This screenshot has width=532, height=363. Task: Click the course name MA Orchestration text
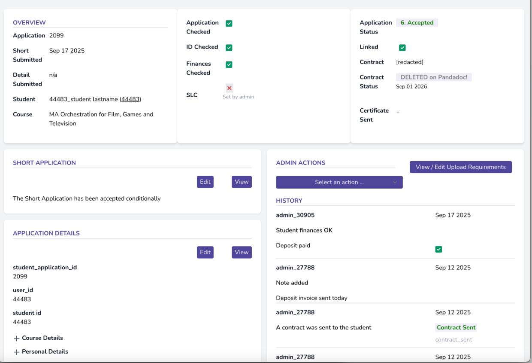point(101,119)
